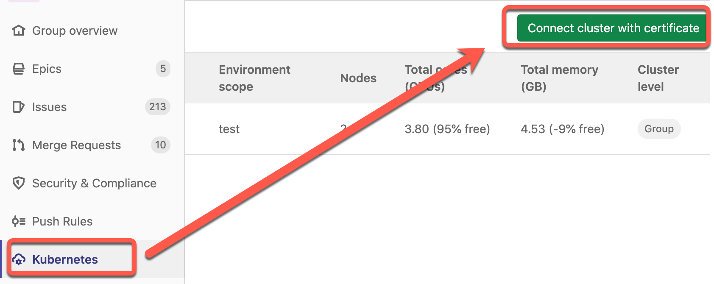Open the test environment scope row

tap(229, 129)
